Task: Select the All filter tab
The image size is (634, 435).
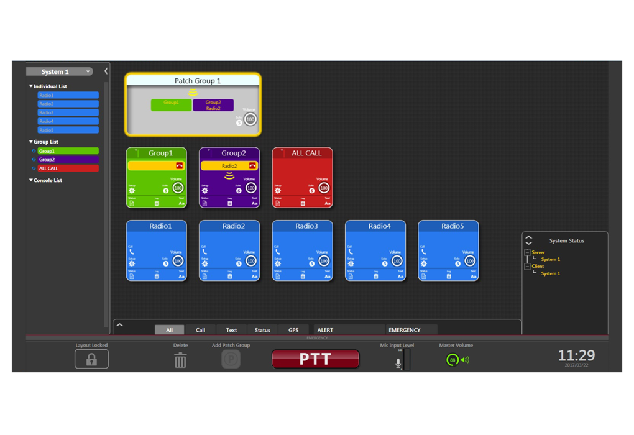Action: pos(170,330)
